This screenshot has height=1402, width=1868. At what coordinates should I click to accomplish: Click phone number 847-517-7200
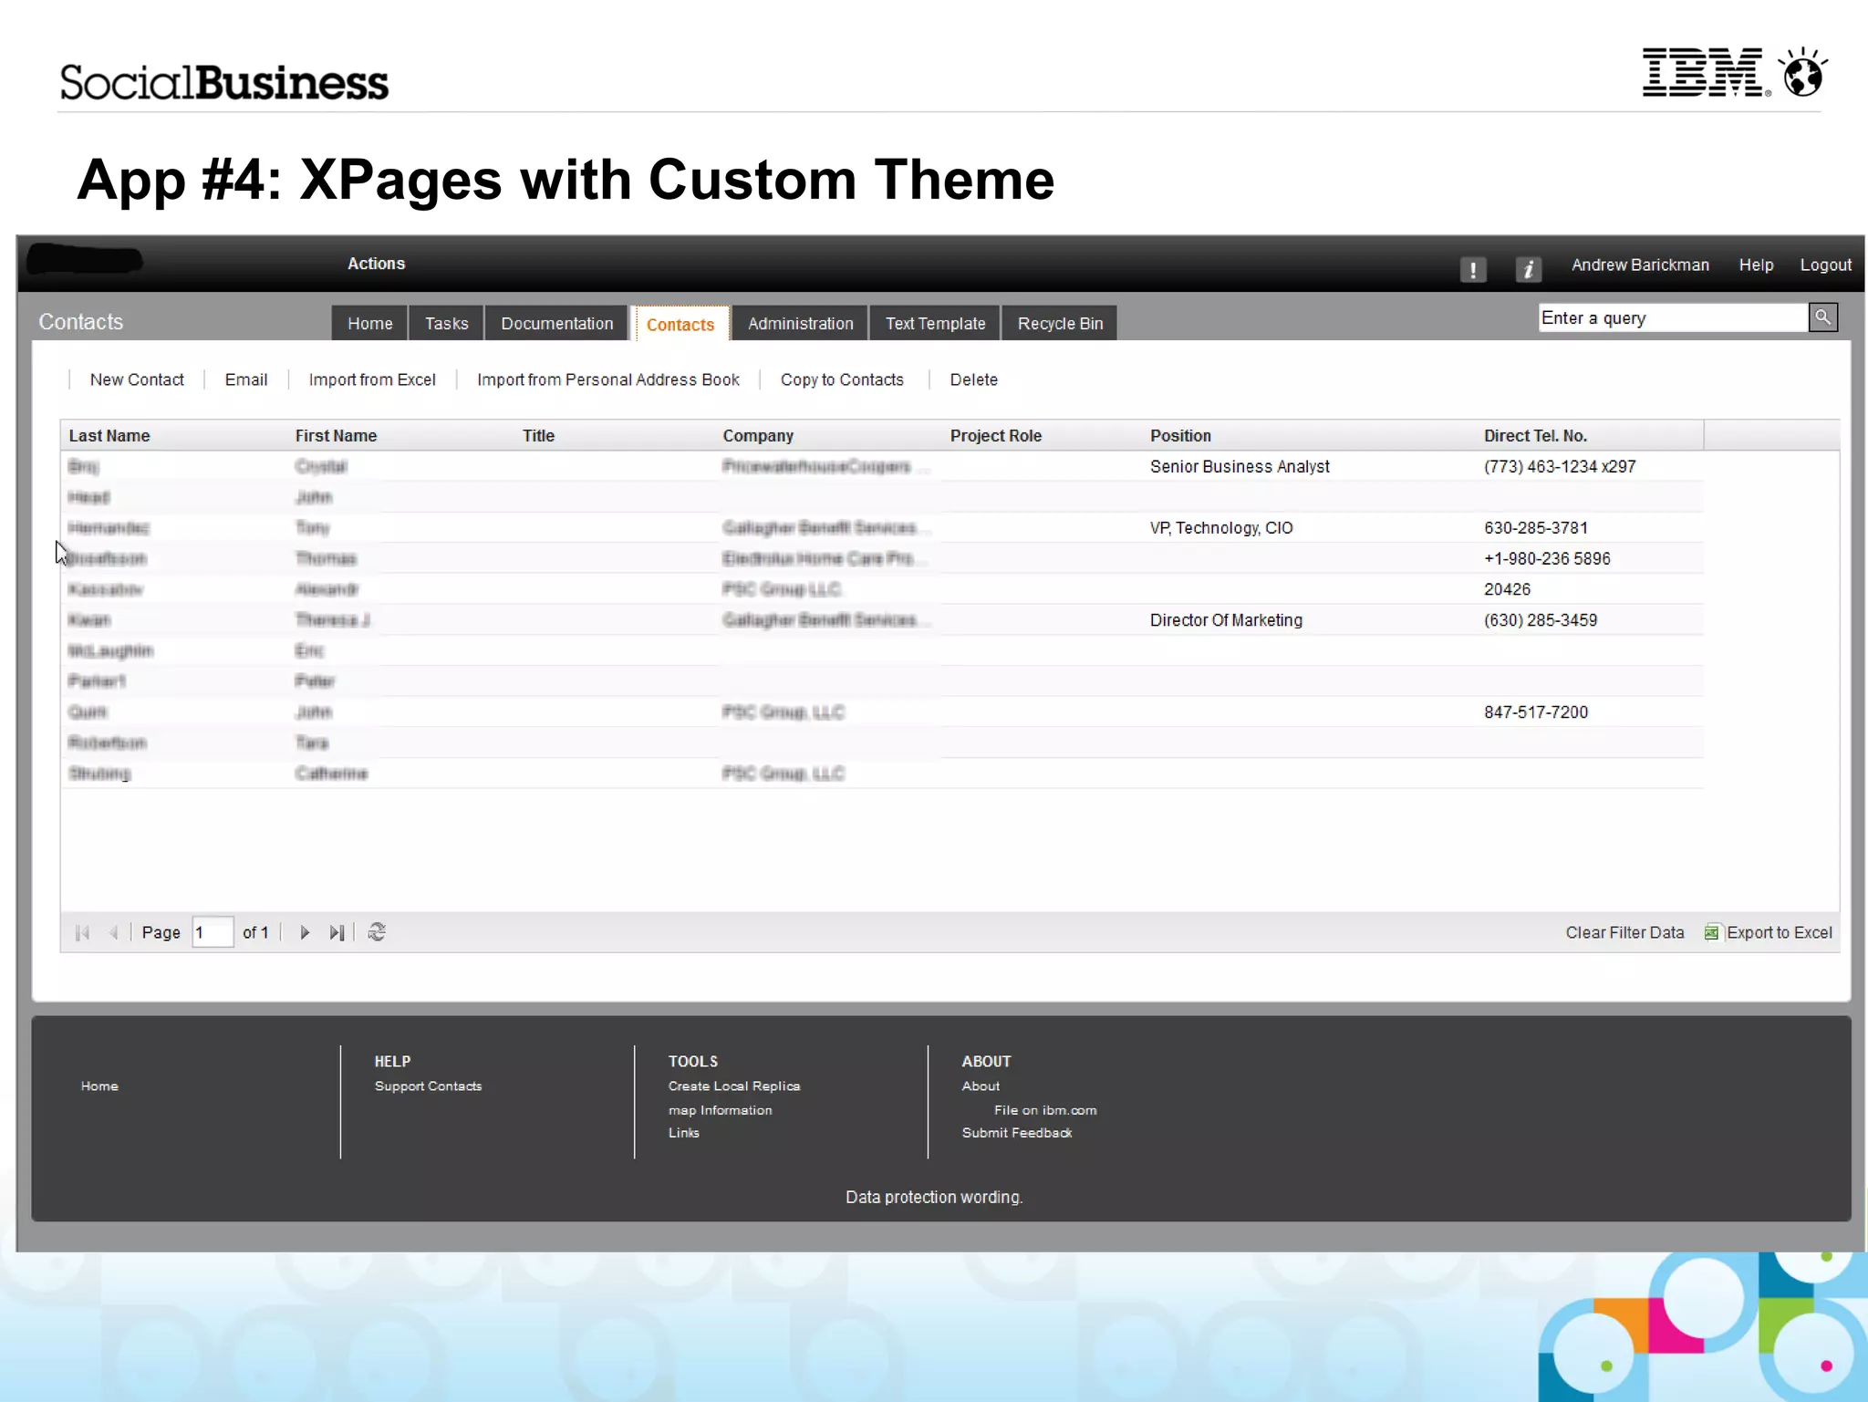(x=1536, y=711)
